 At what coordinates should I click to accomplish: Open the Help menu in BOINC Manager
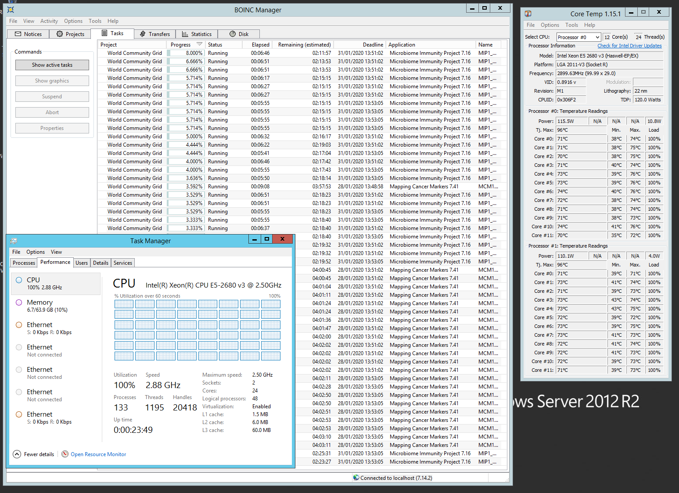click(113, 21)
